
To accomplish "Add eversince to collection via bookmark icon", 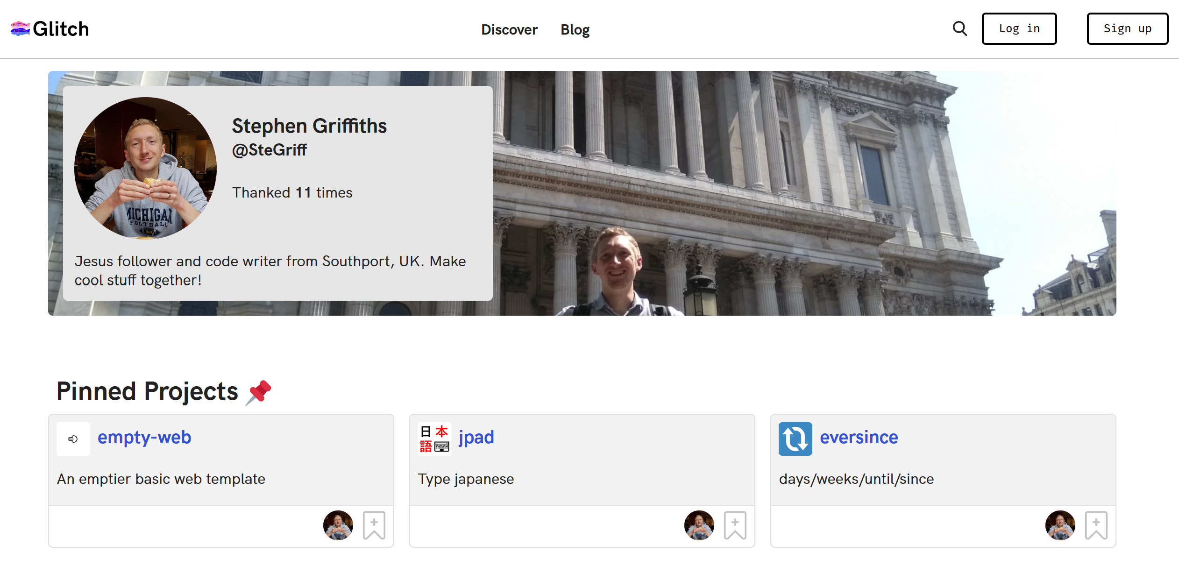I will (x=1096, y=525).
